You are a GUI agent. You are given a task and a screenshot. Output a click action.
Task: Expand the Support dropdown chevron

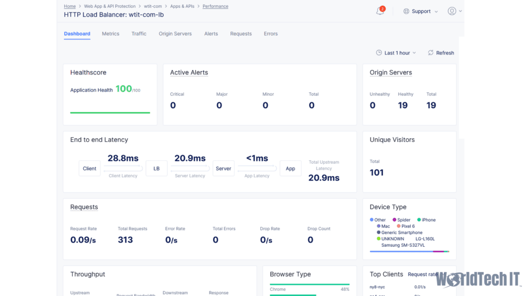(x=436, y=11)
